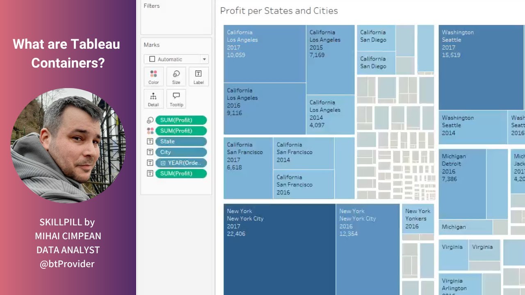Select the San Francisco 2014 tile
The height and width of the screenshot is (295, 525).
click(304, 153)
